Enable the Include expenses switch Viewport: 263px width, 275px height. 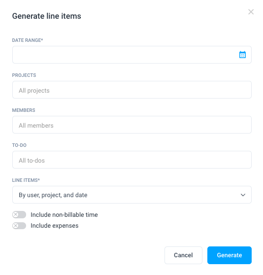click(19, 226)
